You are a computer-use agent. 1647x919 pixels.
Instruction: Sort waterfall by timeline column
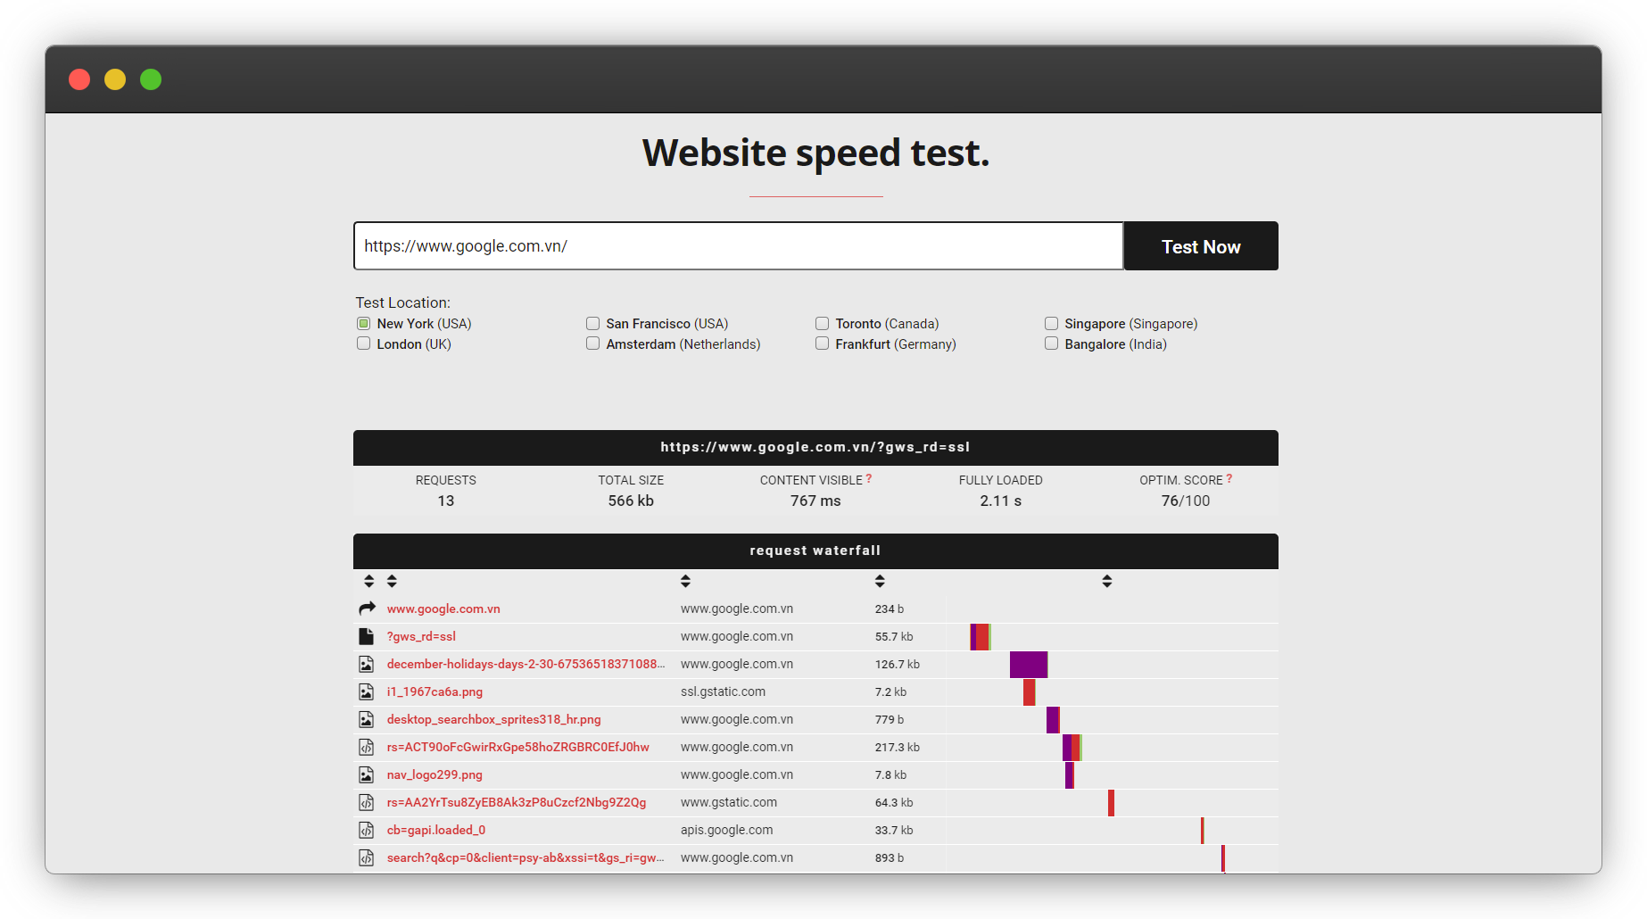click(x=1106, y=581)
